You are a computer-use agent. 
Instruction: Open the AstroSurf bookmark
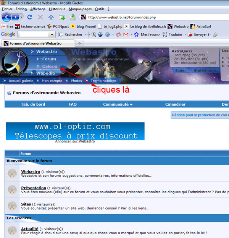(x=201, y=26)
